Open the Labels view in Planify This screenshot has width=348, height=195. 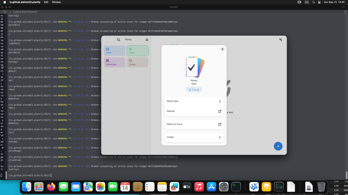click(x=137, y=62)
